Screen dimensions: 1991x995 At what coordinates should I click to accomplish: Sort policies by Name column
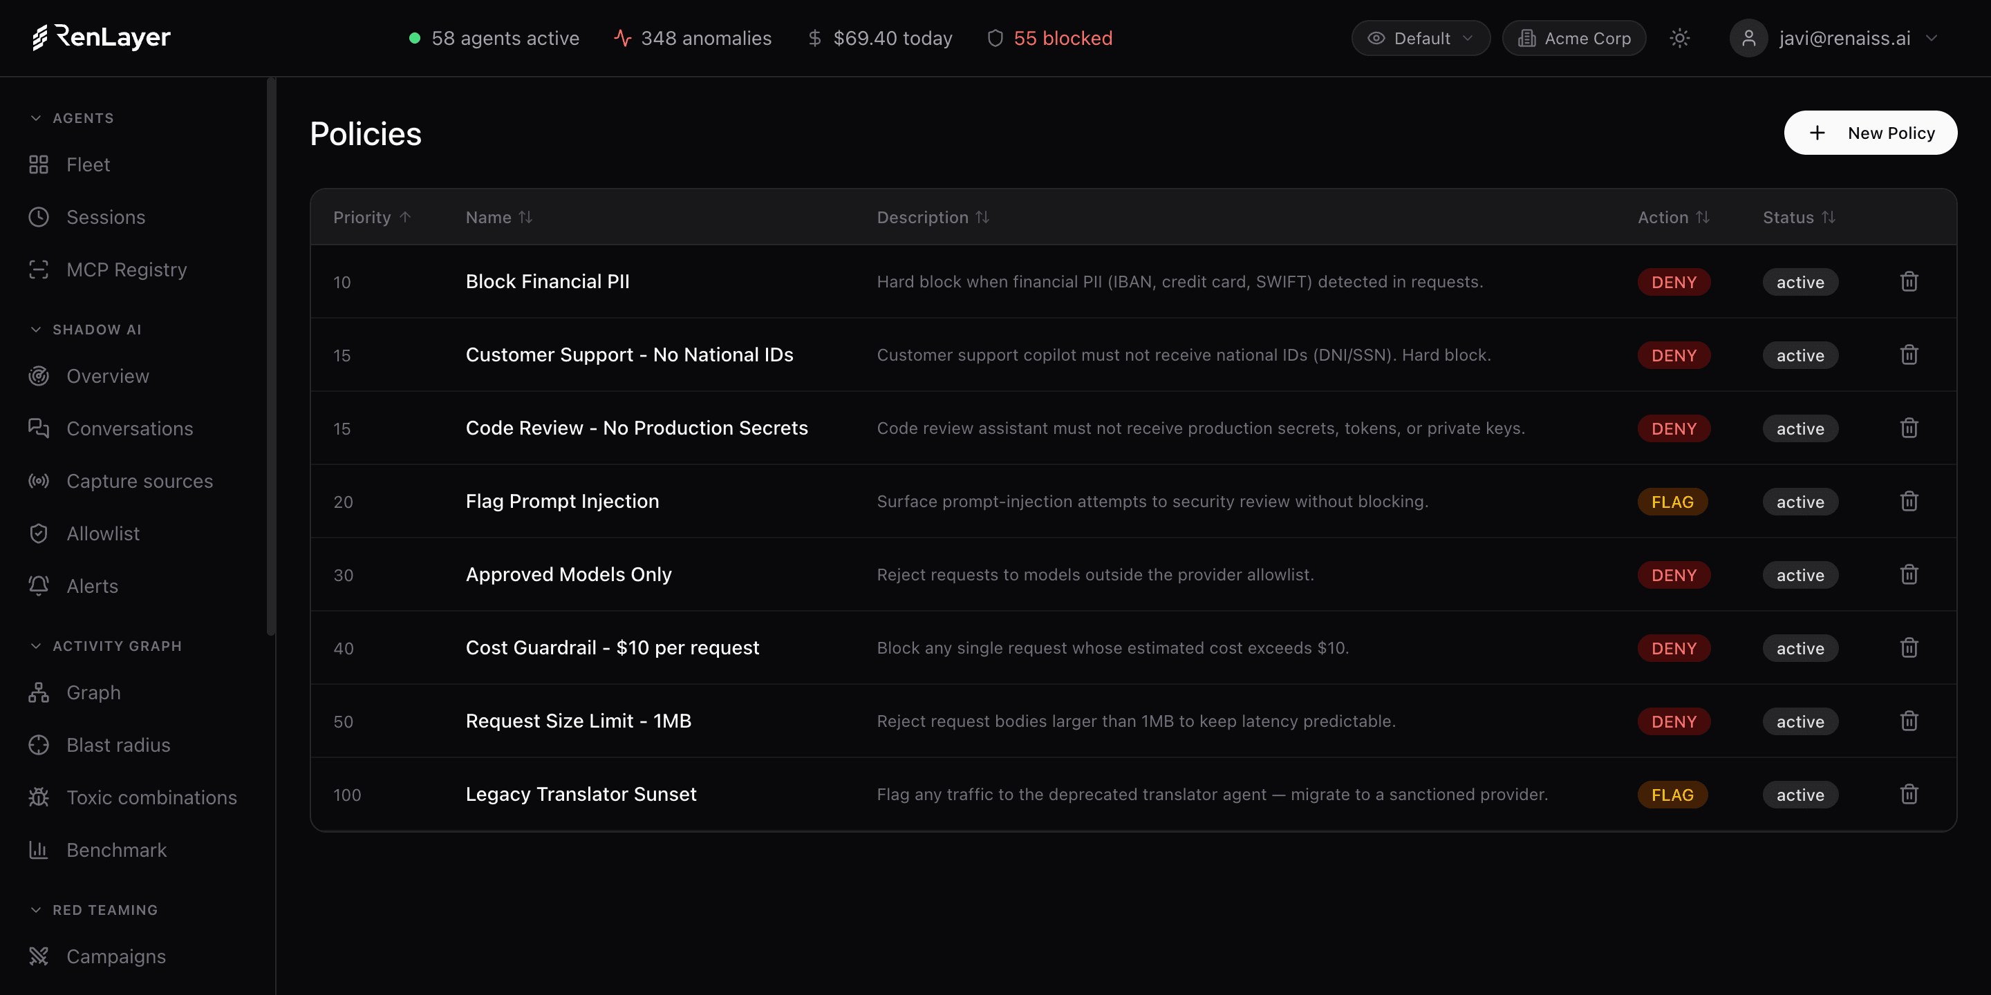499,217
